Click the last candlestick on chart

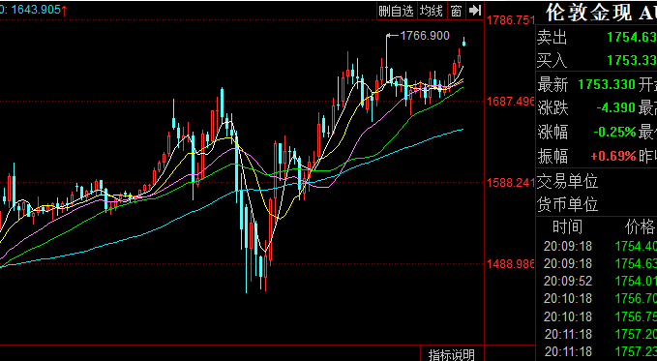click(x=463, y=42)
